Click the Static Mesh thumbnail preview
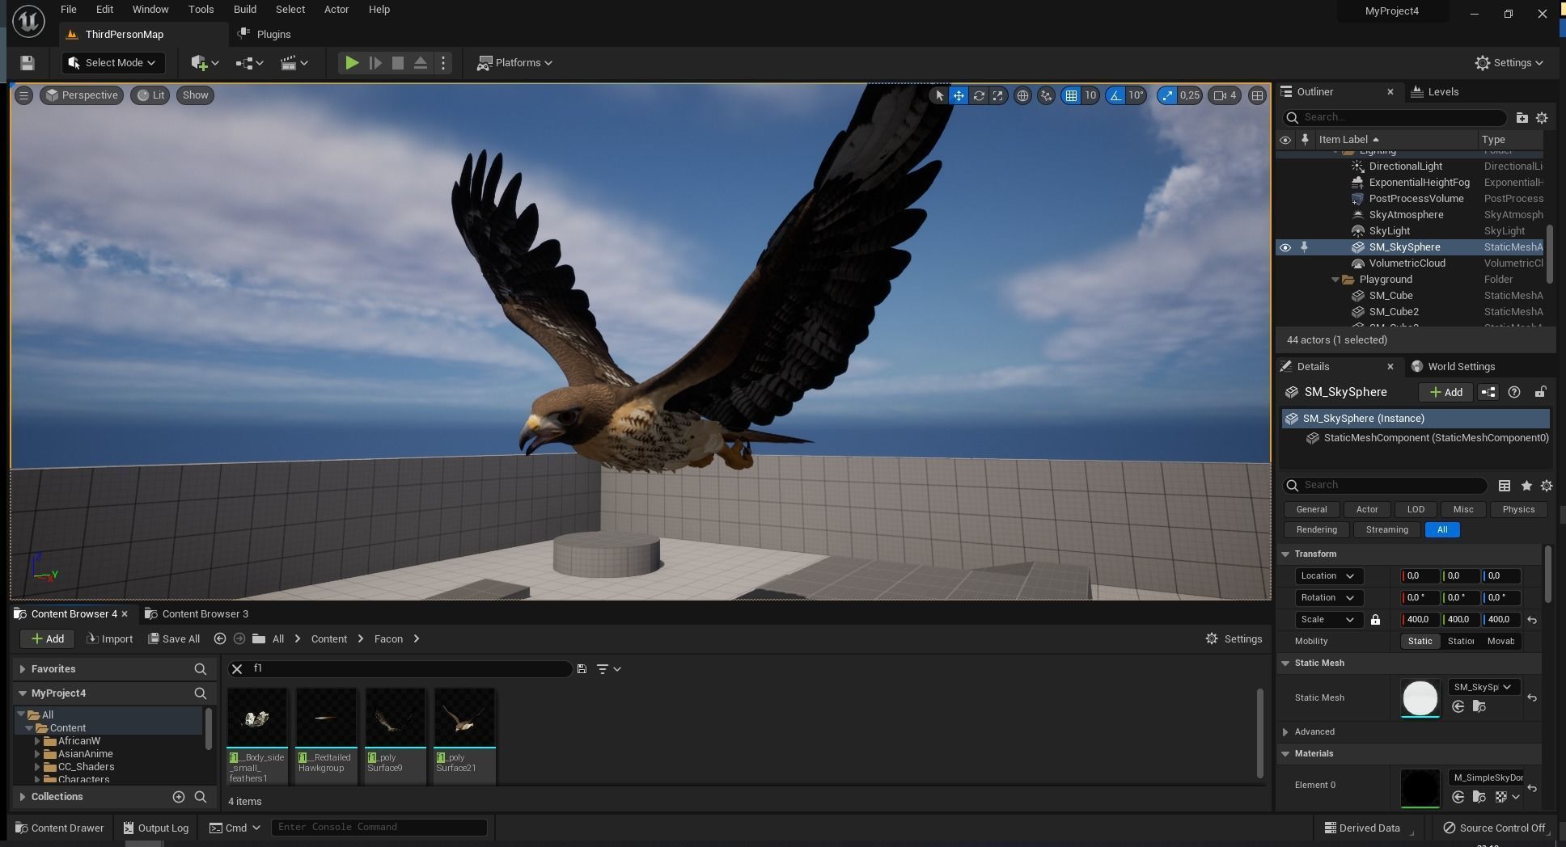This screenshot has width=1566, height=847. 1420,699
